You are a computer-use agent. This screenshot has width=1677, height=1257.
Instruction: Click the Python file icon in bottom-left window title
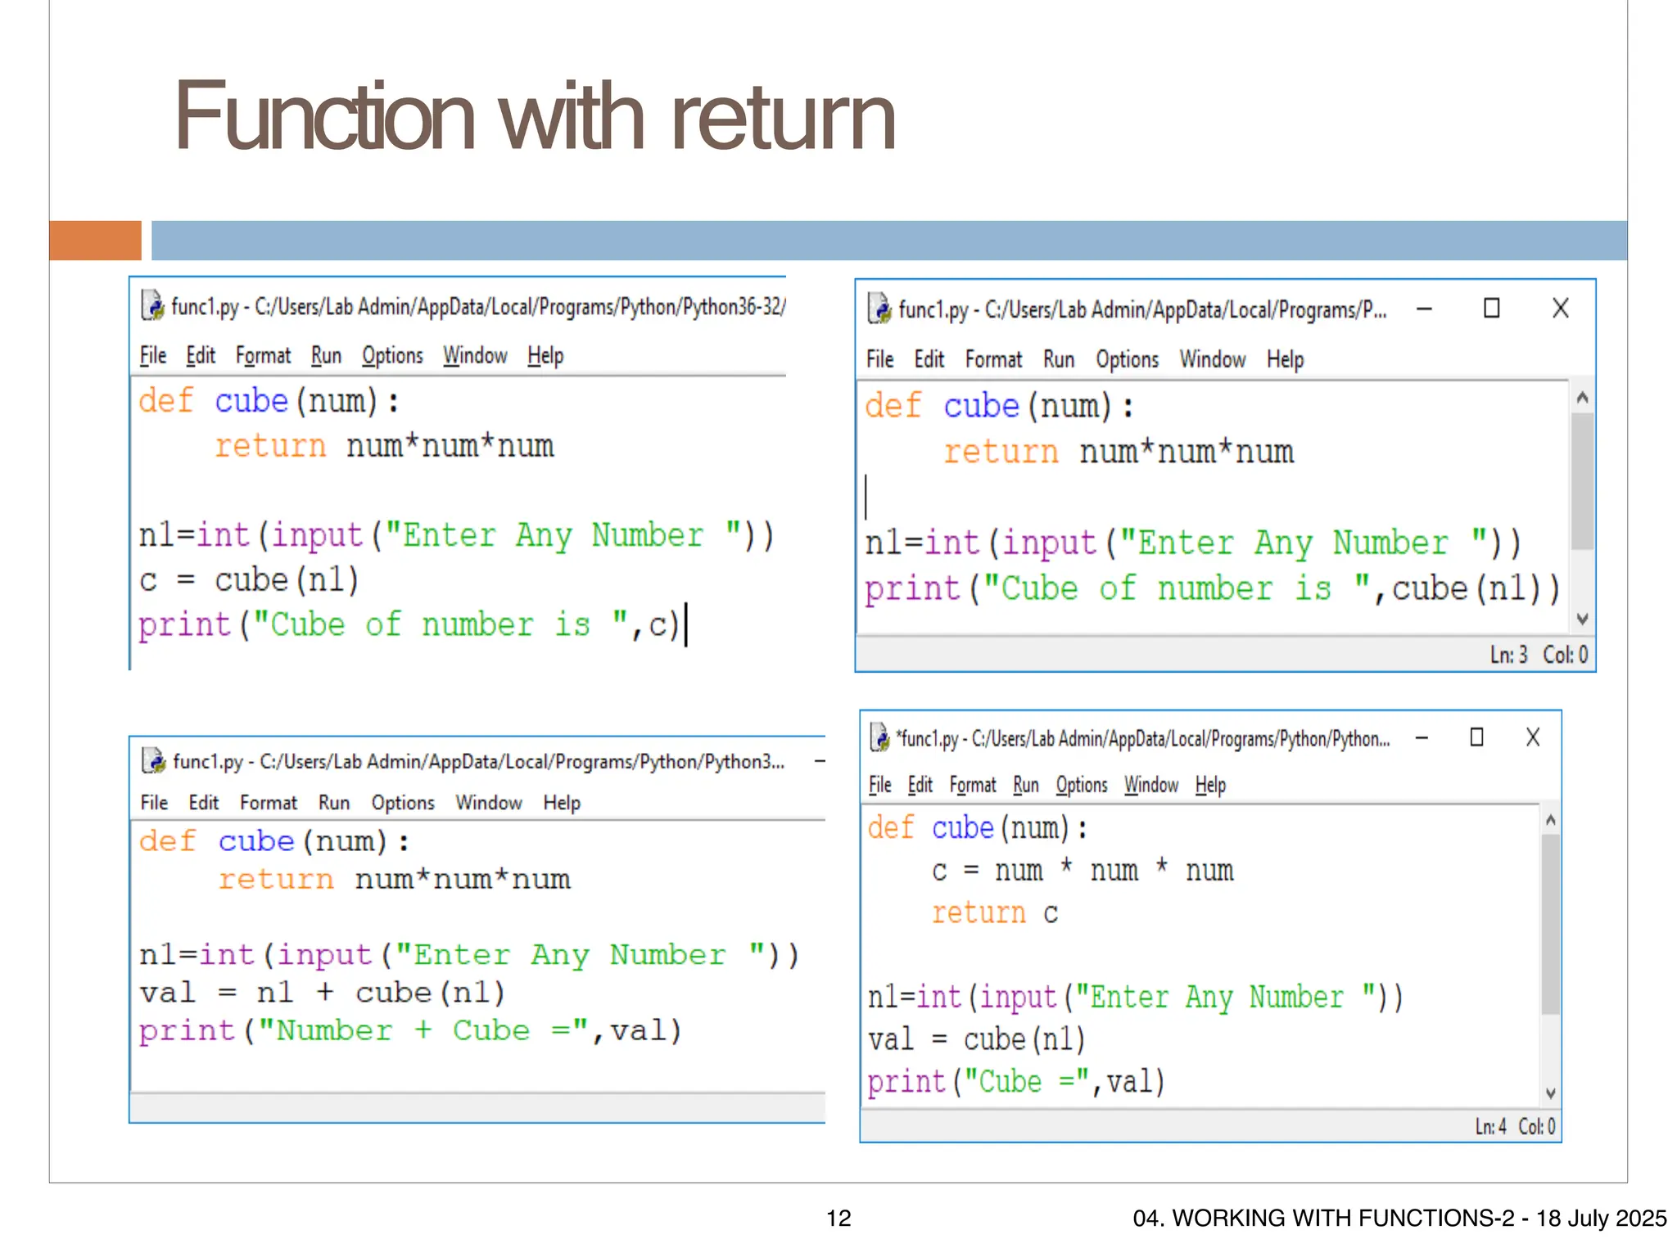pos(153,760)
